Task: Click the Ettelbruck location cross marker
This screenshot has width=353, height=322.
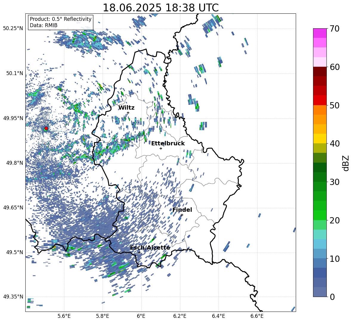Action: pyautogui.click(x=161, y=148)
